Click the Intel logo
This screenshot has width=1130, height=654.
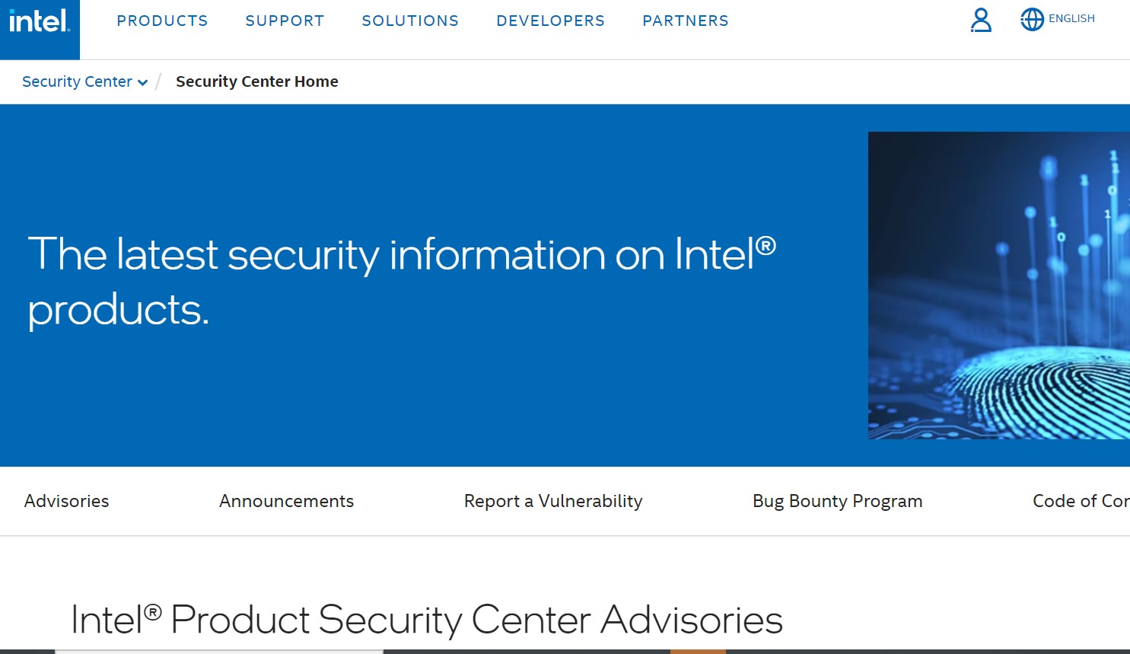coord(40,23)
